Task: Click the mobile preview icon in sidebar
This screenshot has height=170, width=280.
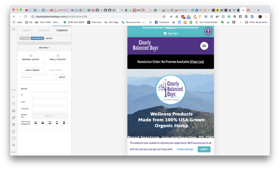Action: pos(14,132)
